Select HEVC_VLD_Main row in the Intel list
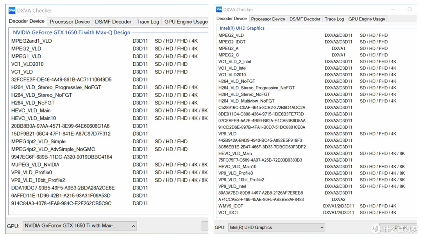Screen dimensions: 422x238 (312, 153)
